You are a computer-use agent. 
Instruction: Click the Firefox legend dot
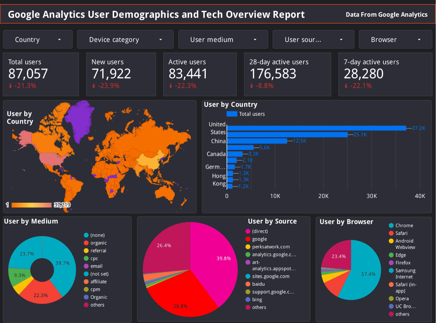[x=391, y=263]
